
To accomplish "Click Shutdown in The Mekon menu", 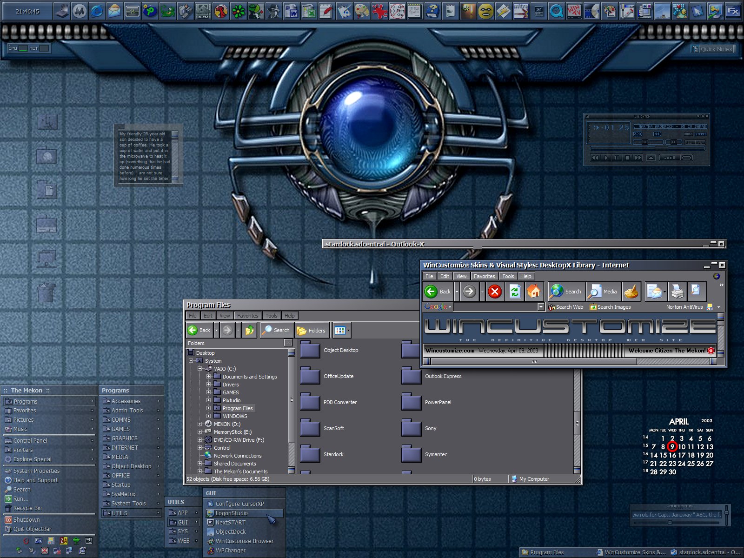I will tap(49, 520).
